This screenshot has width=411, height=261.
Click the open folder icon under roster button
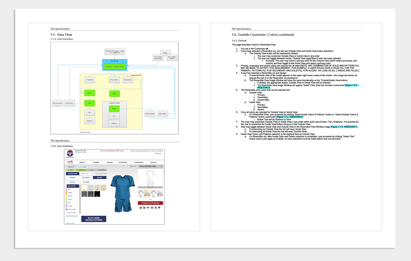click(144, 208)
